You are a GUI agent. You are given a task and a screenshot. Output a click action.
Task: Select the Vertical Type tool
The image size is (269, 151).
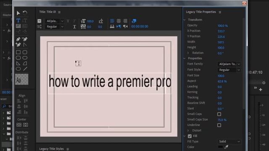[x=25, y=21]
